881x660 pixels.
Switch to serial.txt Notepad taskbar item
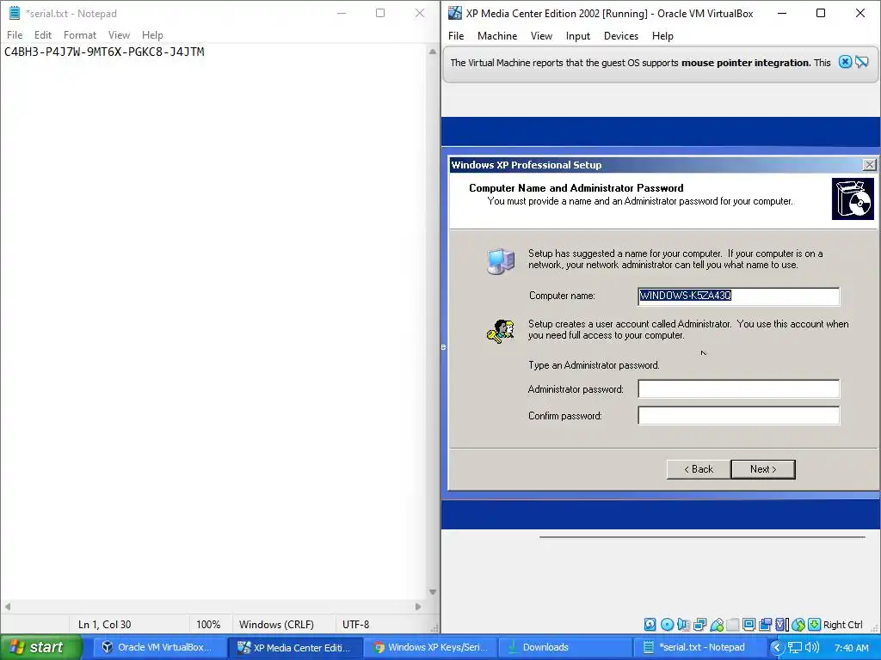coord(699,647)
